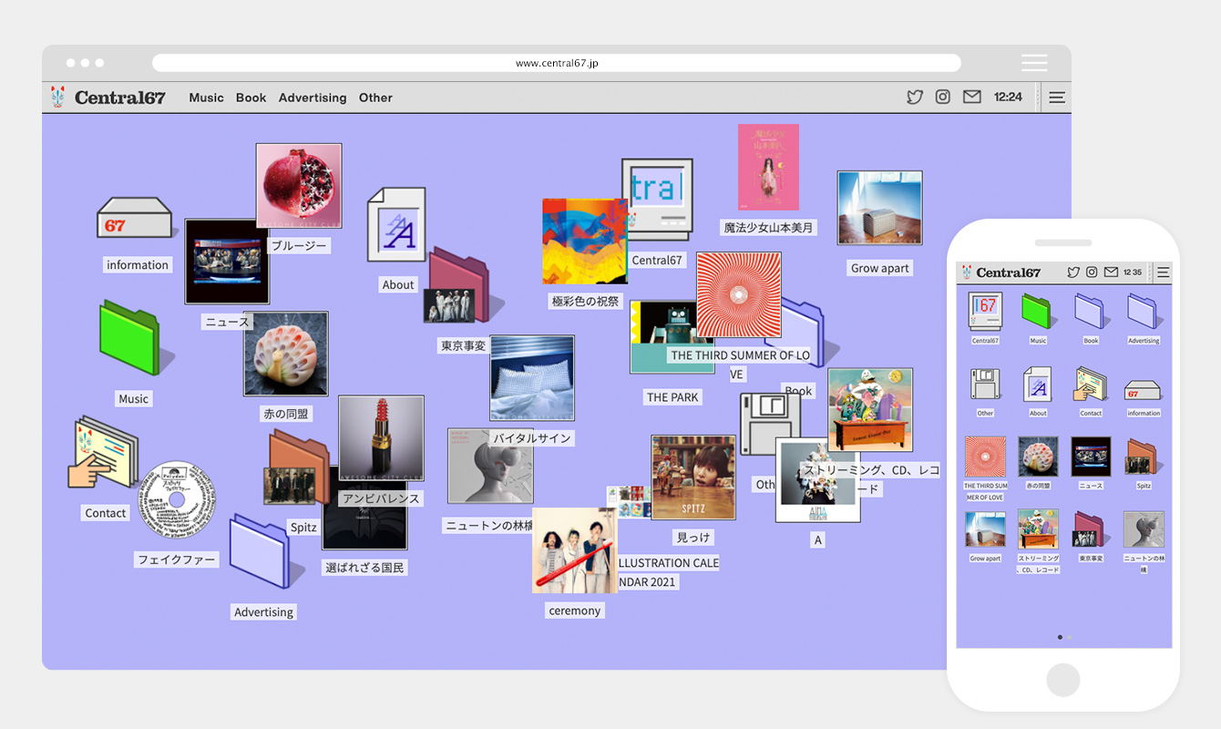Select Other in the desktop header menu
This screenshot has width=1221, height=729.
(x=375, y=98)
